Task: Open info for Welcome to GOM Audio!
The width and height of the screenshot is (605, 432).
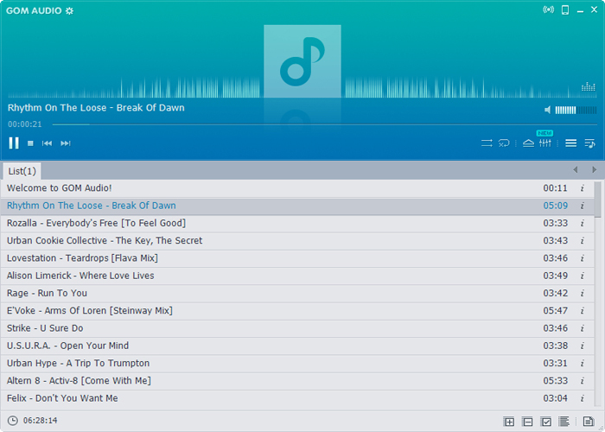Action: [583, 188]
